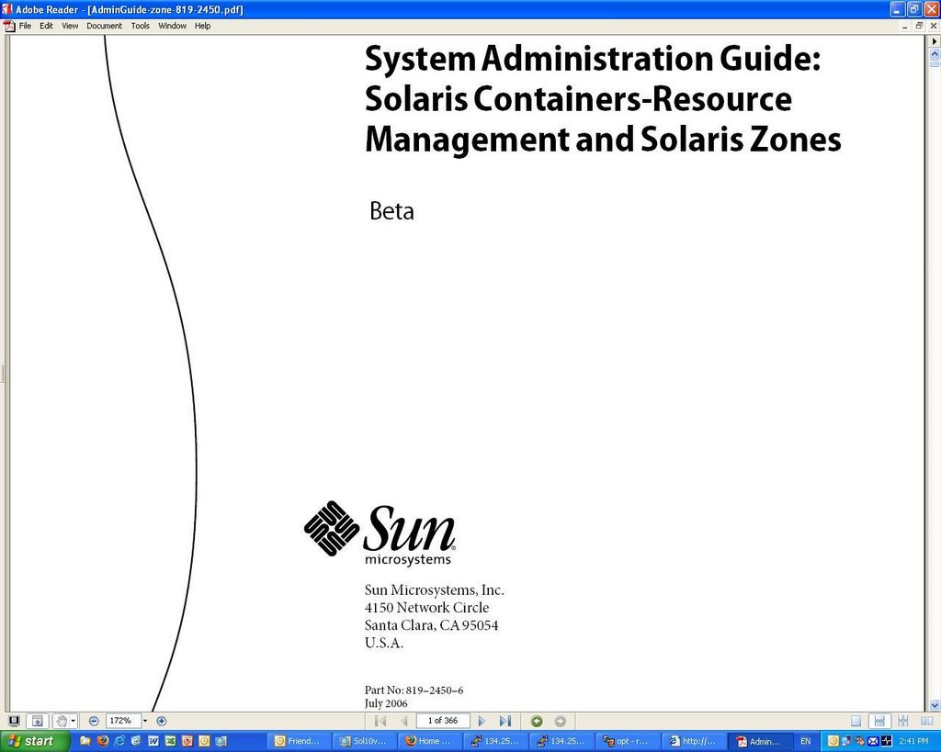Switch to Facing pages layout
Viewport: 941px width, 752px height.
click(x=927, y=721)
